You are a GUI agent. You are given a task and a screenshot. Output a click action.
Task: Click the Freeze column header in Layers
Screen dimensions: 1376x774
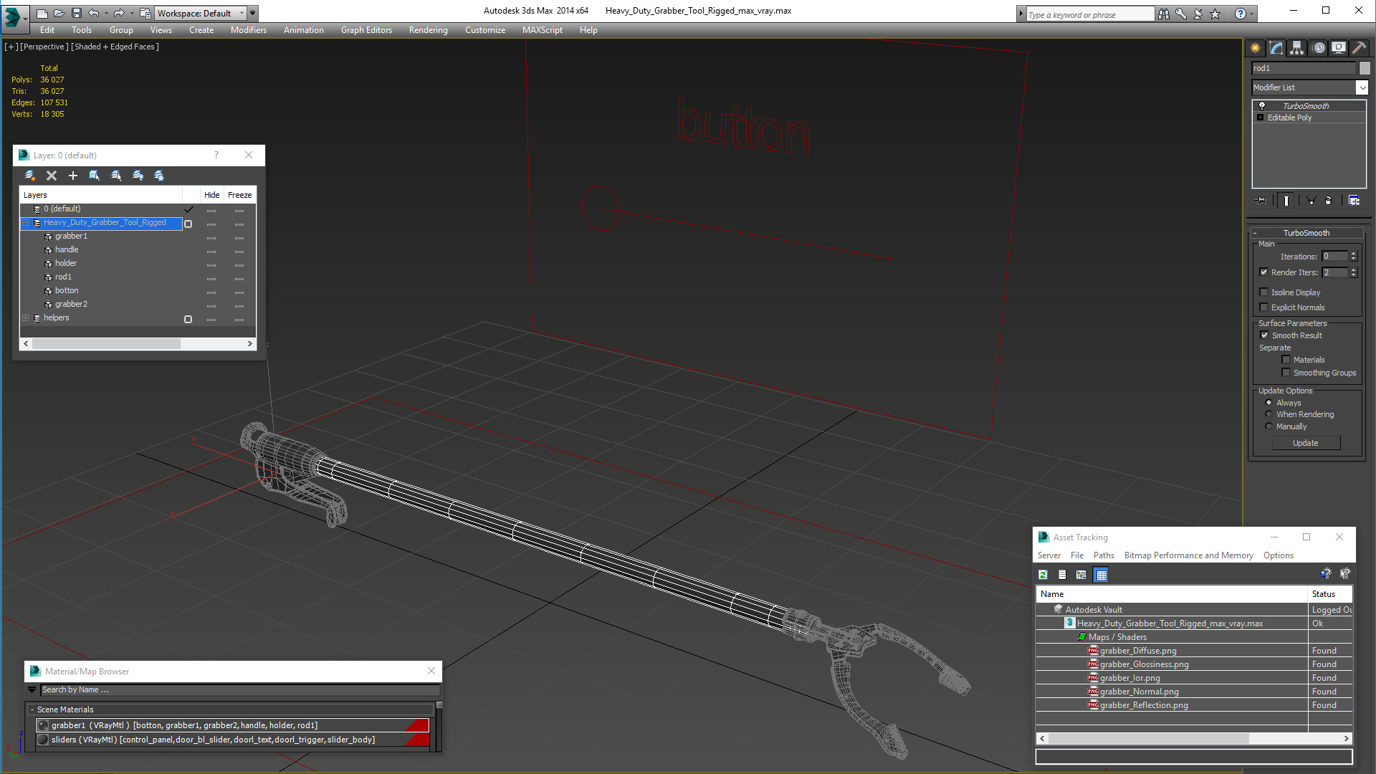pyautogui.click(x=239, y=195)
